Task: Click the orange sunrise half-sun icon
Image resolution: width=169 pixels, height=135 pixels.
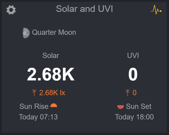Action: [54, 106]
